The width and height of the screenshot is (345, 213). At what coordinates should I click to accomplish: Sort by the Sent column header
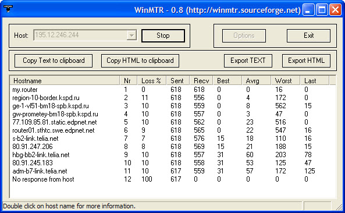point(178,81)
